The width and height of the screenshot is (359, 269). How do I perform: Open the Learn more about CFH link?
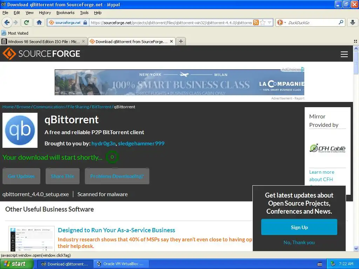[x=322, y=176]
